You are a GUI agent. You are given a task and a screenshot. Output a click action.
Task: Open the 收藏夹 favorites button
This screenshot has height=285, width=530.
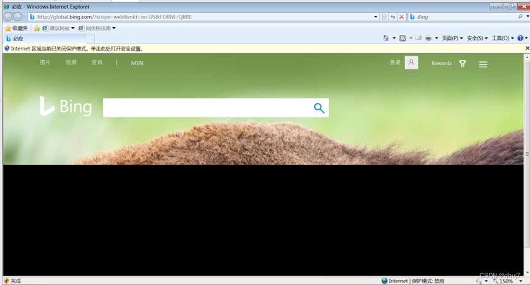pyautogui.click(x=16, y=28)
